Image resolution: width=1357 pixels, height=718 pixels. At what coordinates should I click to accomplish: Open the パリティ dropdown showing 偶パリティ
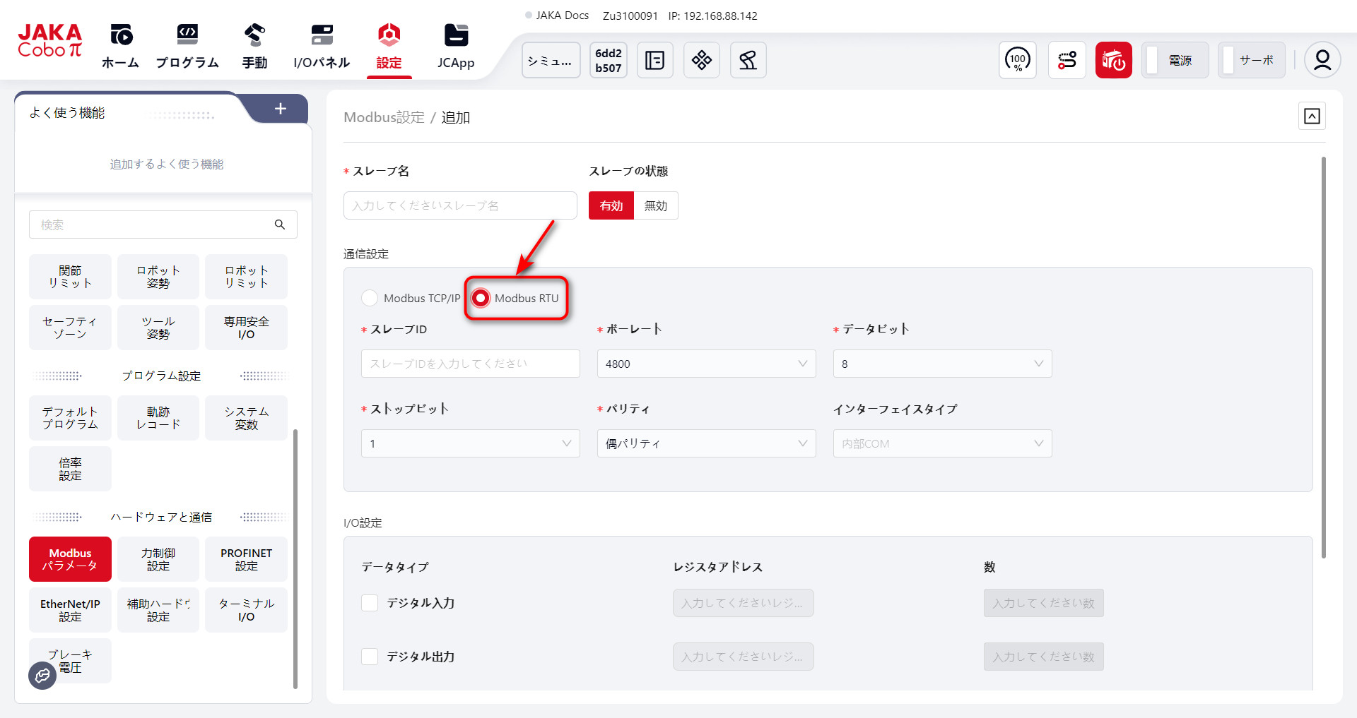tap(706, 443)
